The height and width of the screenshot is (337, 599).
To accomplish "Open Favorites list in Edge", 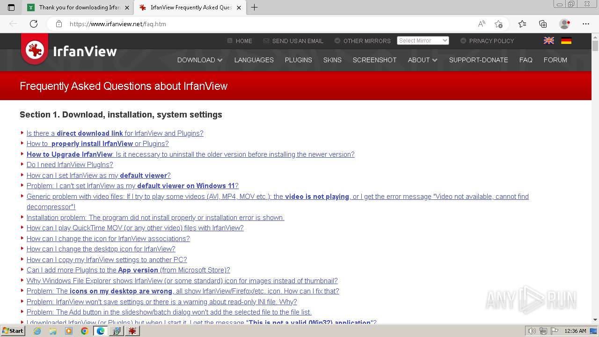I will [x=522, y=24].
